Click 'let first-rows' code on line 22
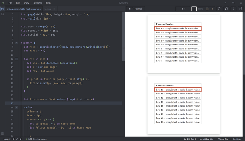245x141 pixels. tap(34, 99)
